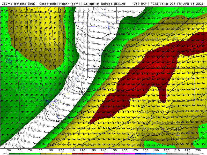Screen dimensions: 207x155
Task: Click the 120 value on the color scale
Action: (83, 150)
